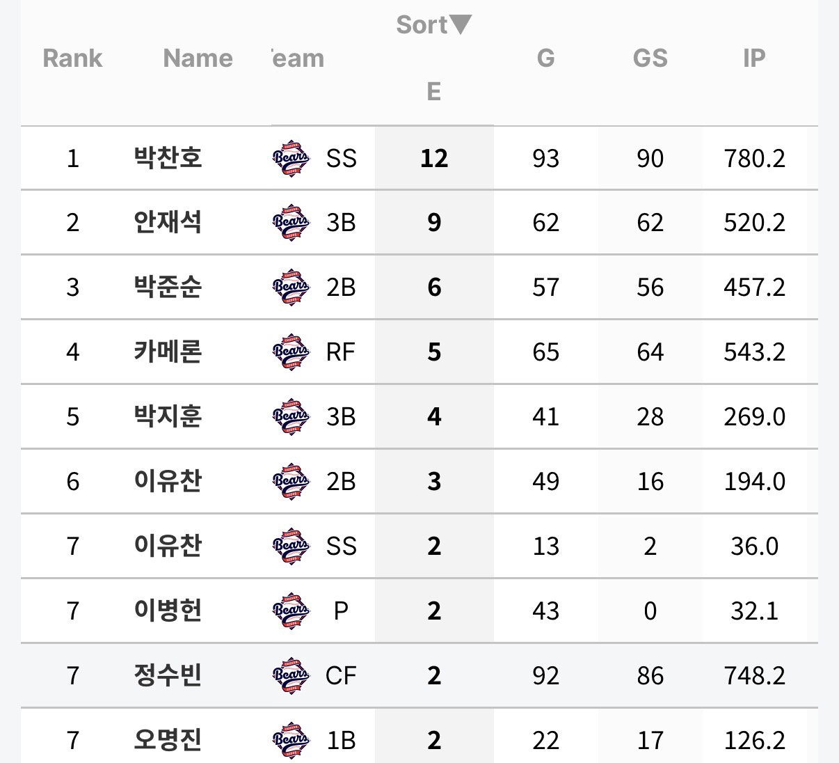Click the Rank column header

[x=73, y=58]
